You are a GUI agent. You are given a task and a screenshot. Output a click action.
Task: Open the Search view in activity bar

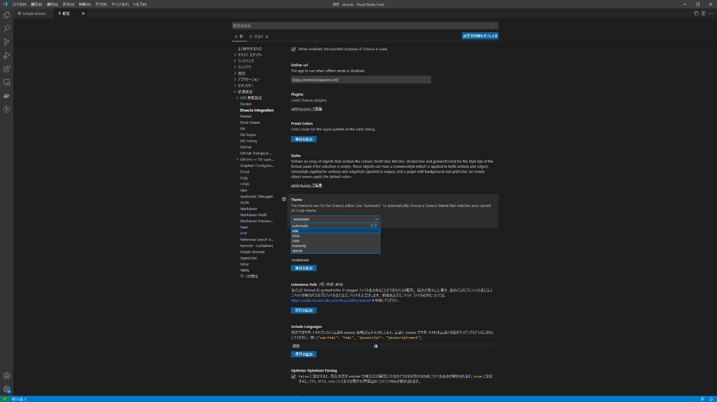7,29
